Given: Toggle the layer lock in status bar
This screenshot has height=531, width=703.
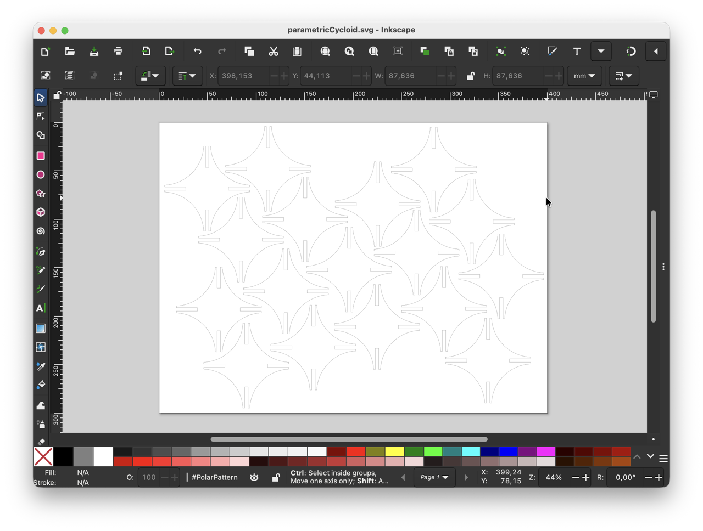Looking at the screenshot, I should click(276, 477).
